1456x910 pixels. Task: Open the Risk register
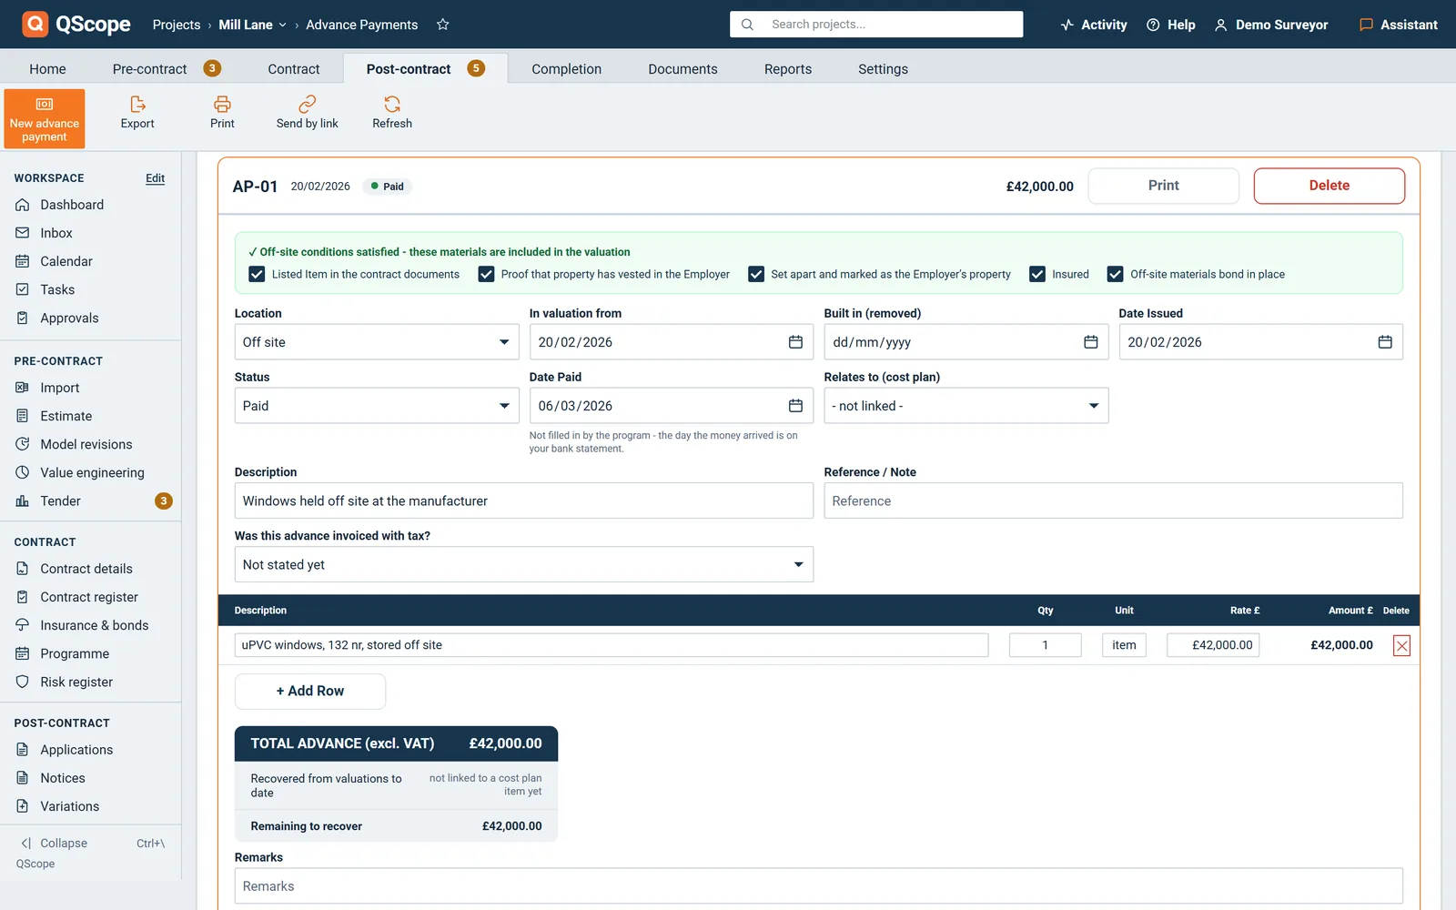[76, 682]
